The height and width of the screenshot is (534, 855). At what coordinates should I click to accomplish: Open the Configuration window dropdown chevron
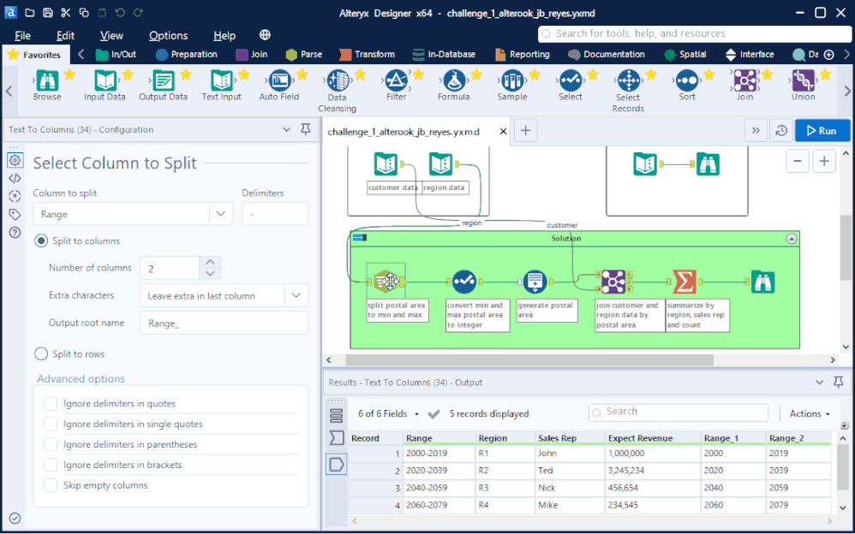click(x=287, y=130)
